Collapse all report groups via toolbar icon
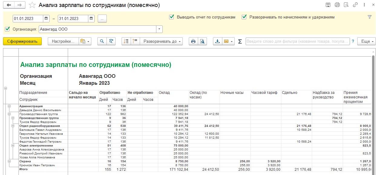 (126, 41)
